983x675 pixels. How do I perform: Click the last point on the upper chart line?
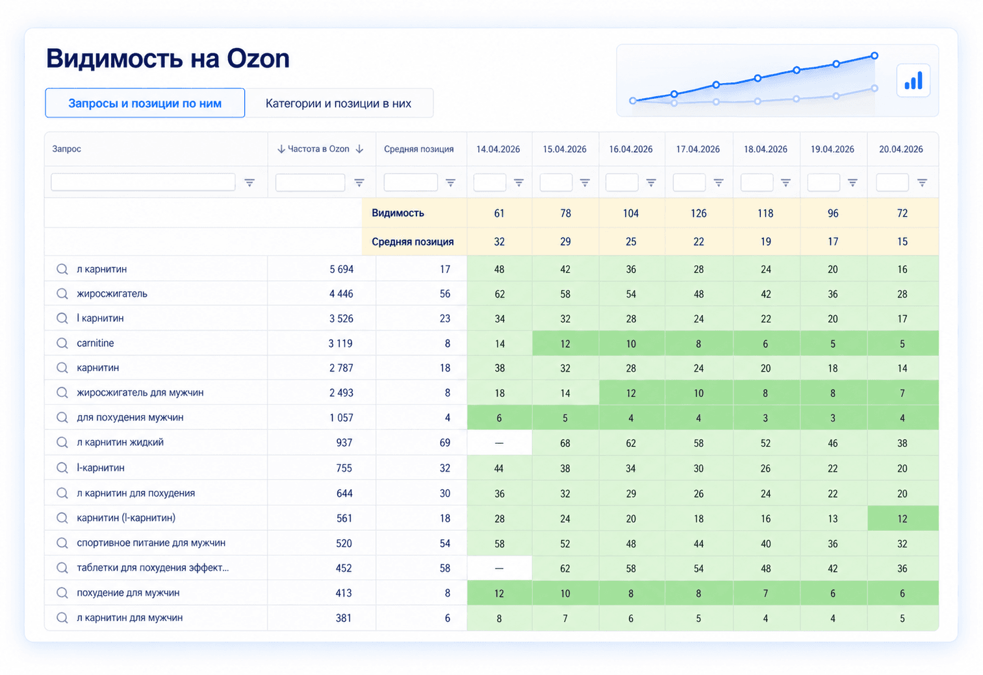coord(874,56)
